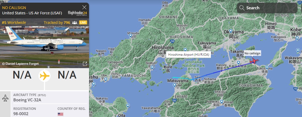The image size is (302, 117).
Task: Click the Hiroshima Airport (HIJ/RJOA) label
Action: (188, 55)
